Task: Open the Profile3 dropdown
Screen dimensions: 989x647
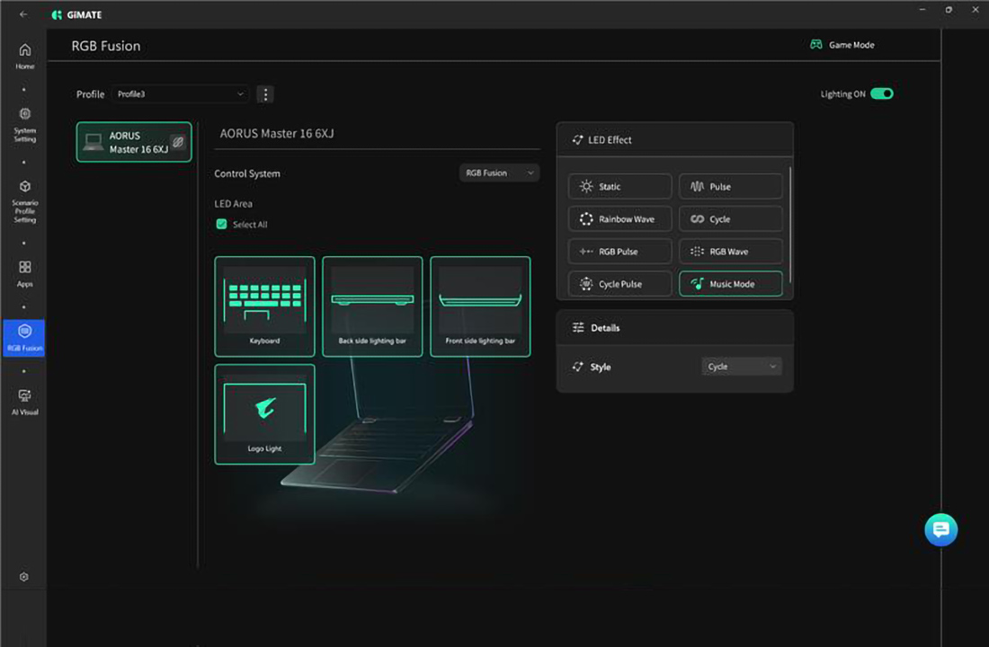Action: 181,94
